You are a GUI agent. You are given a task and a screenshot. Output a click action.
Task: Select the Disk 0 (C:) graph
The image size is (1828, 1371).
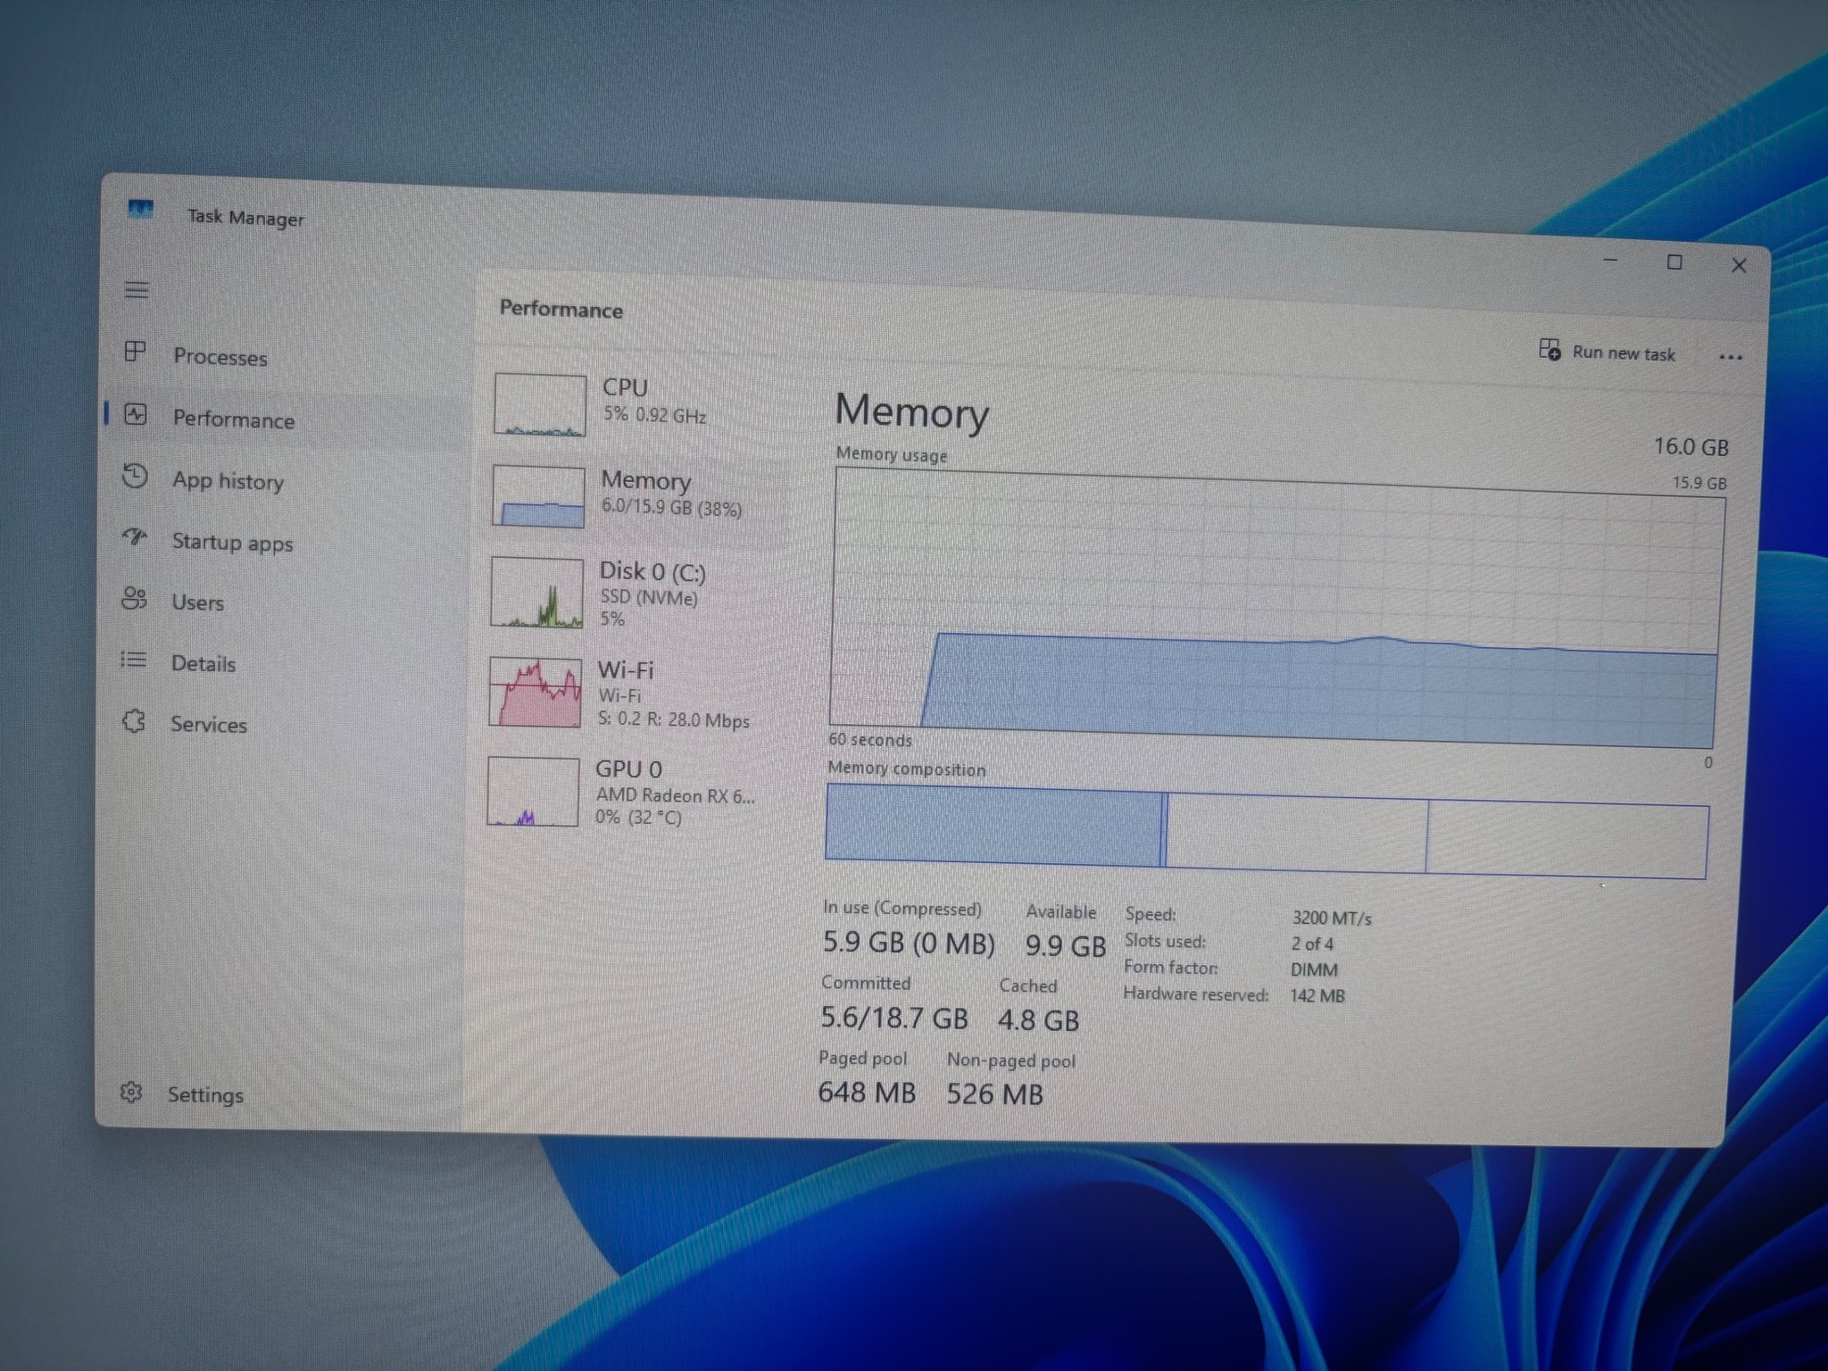click(x=536, y=593)
